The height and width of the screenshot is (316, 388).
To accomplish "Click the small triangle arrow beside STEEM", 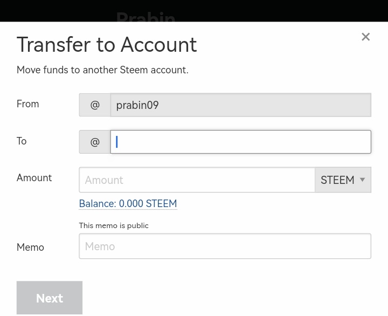I will (x=363, y=180).
